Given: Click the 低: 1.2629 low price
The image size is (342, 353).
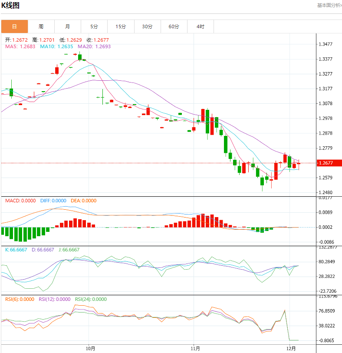Looking at the screenshot, I should (71, 40).
